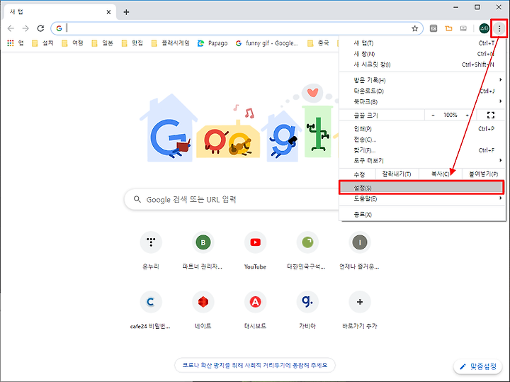Click the 맞춤설정 customize button
The height and width of the screenshot is (382, 510).
(478, 366)
